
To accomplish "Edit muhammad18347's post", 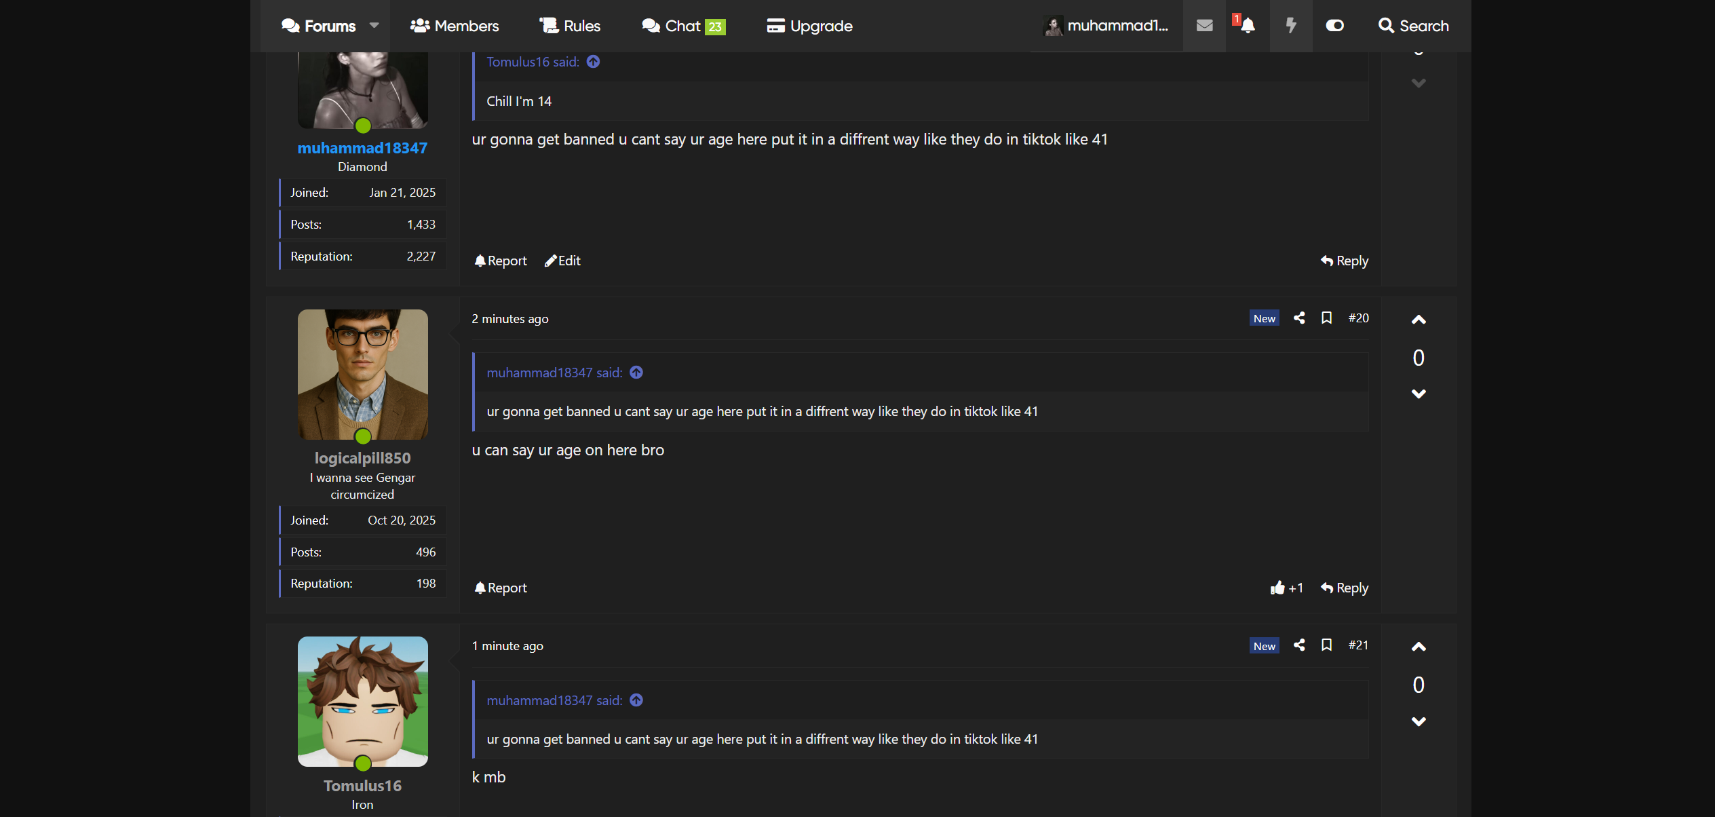I will tap(562, 261).
